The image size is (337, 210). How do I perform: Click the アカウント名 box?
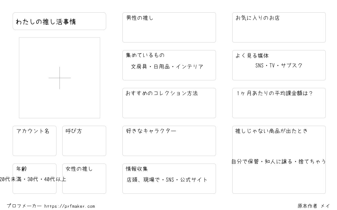click(x=35, y=141)
